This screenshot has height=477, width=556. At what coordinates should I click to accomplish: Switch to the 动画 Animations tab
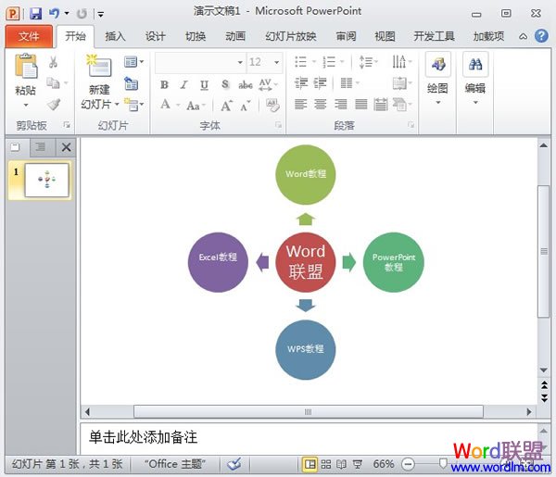(x=235, y=36)
